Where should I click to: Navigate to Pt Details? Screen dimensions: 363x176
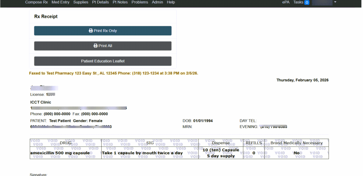pos(100,2)
